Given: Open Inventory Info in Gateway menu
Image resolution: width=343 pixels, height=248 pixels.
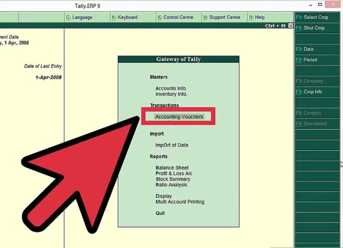Looking at the screenshot, I should pyautogui.click(x=171, y=94).
